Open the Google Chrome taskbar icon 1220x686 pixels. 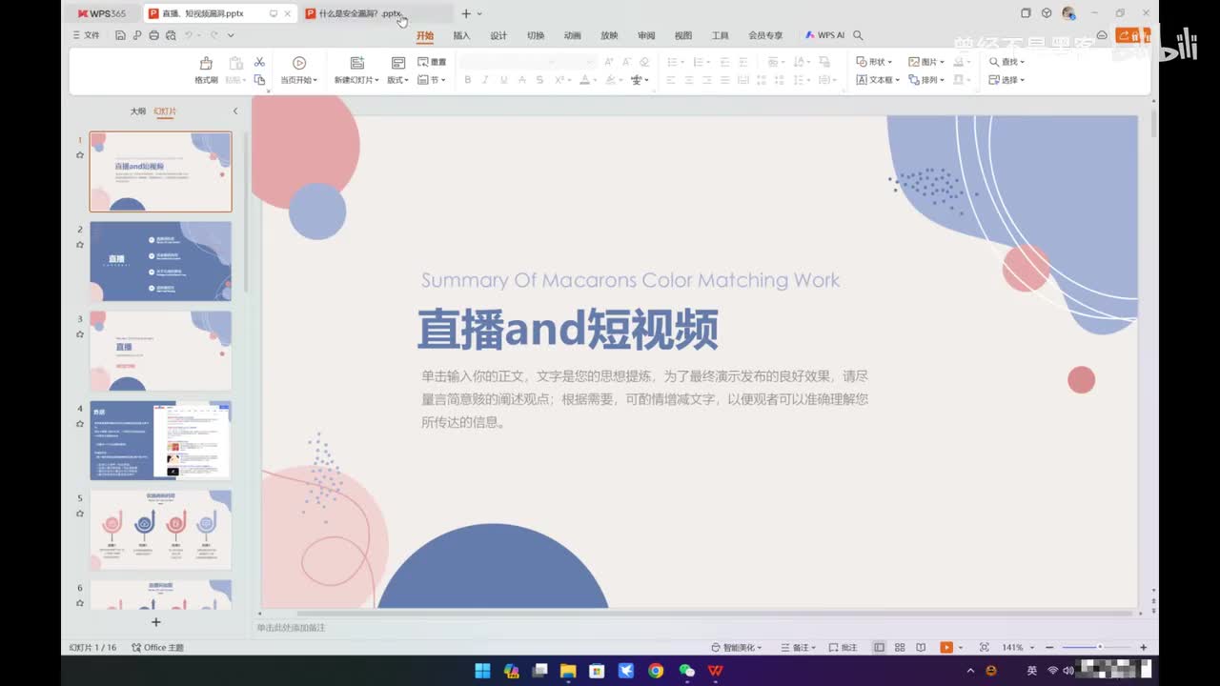[x=656, y=671]
